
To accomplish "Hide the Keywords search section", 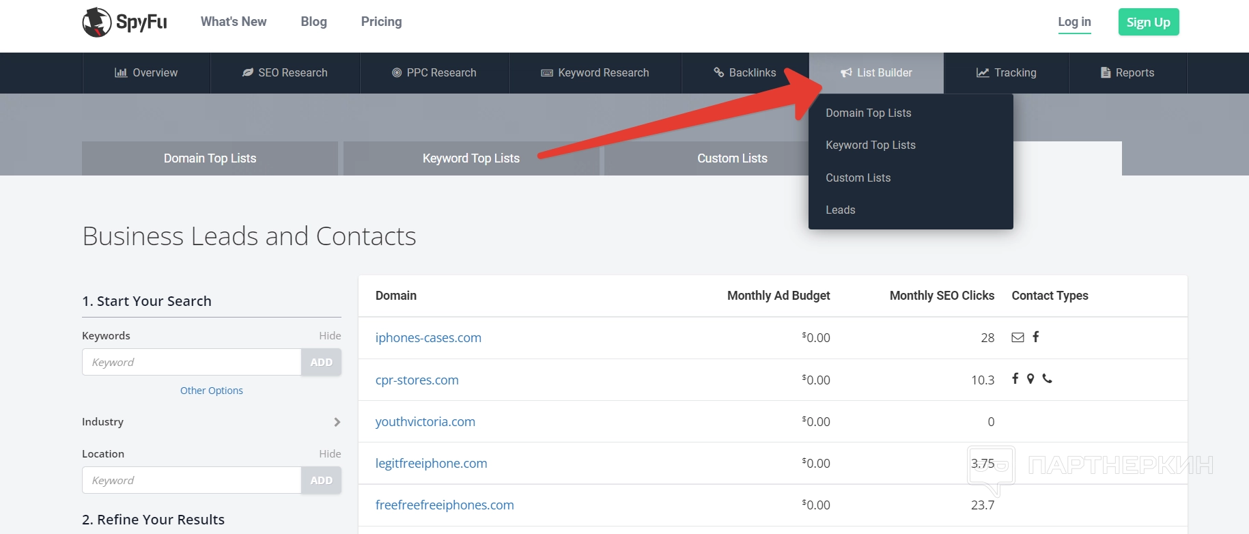I will pyautogui.click(x=330, y=336).
